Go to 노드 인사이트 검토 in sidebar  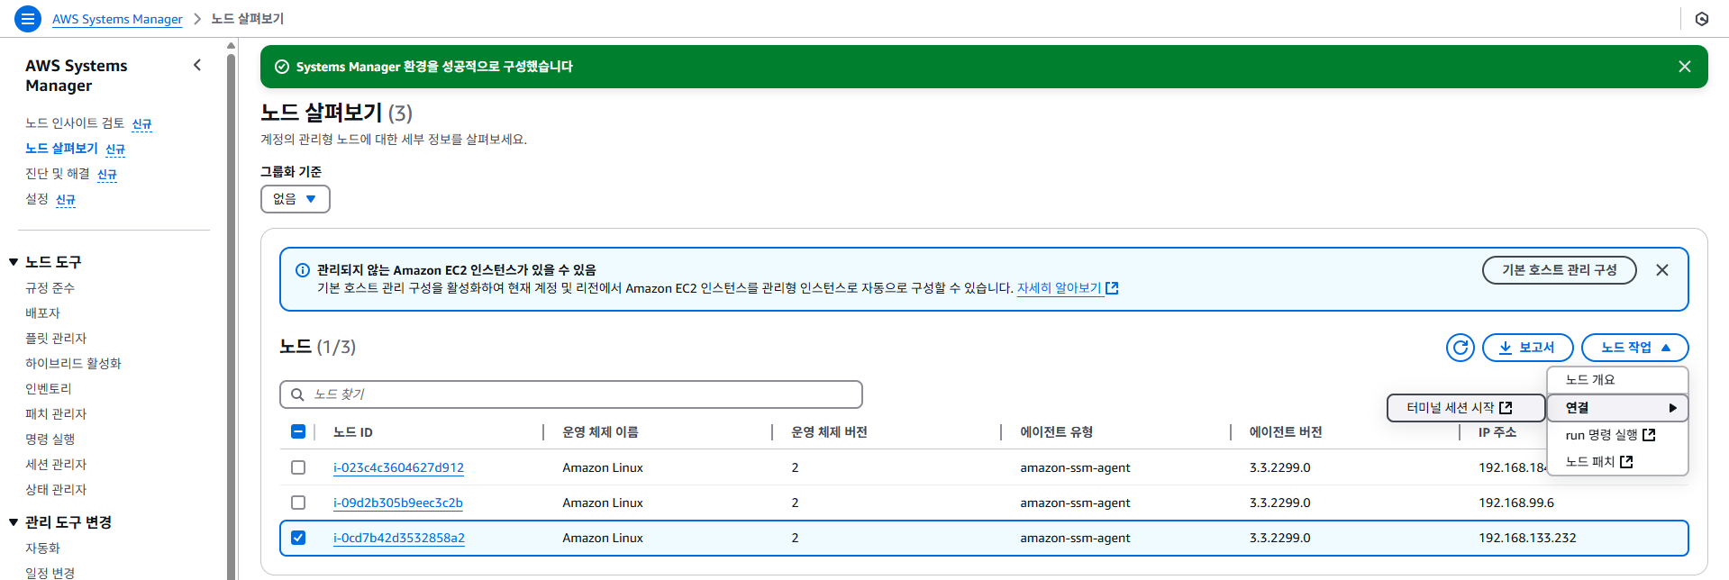click(x=75, y=123)
